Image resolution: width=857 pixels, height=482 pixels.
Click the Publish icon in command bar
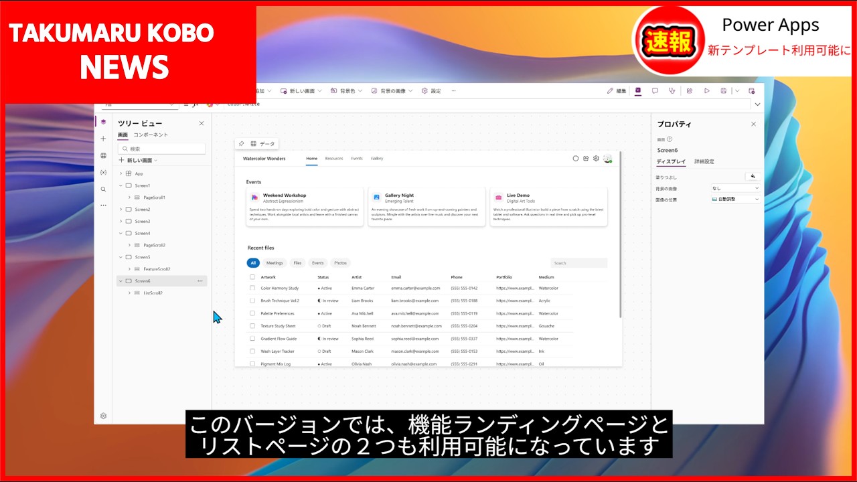click(751, 91)
